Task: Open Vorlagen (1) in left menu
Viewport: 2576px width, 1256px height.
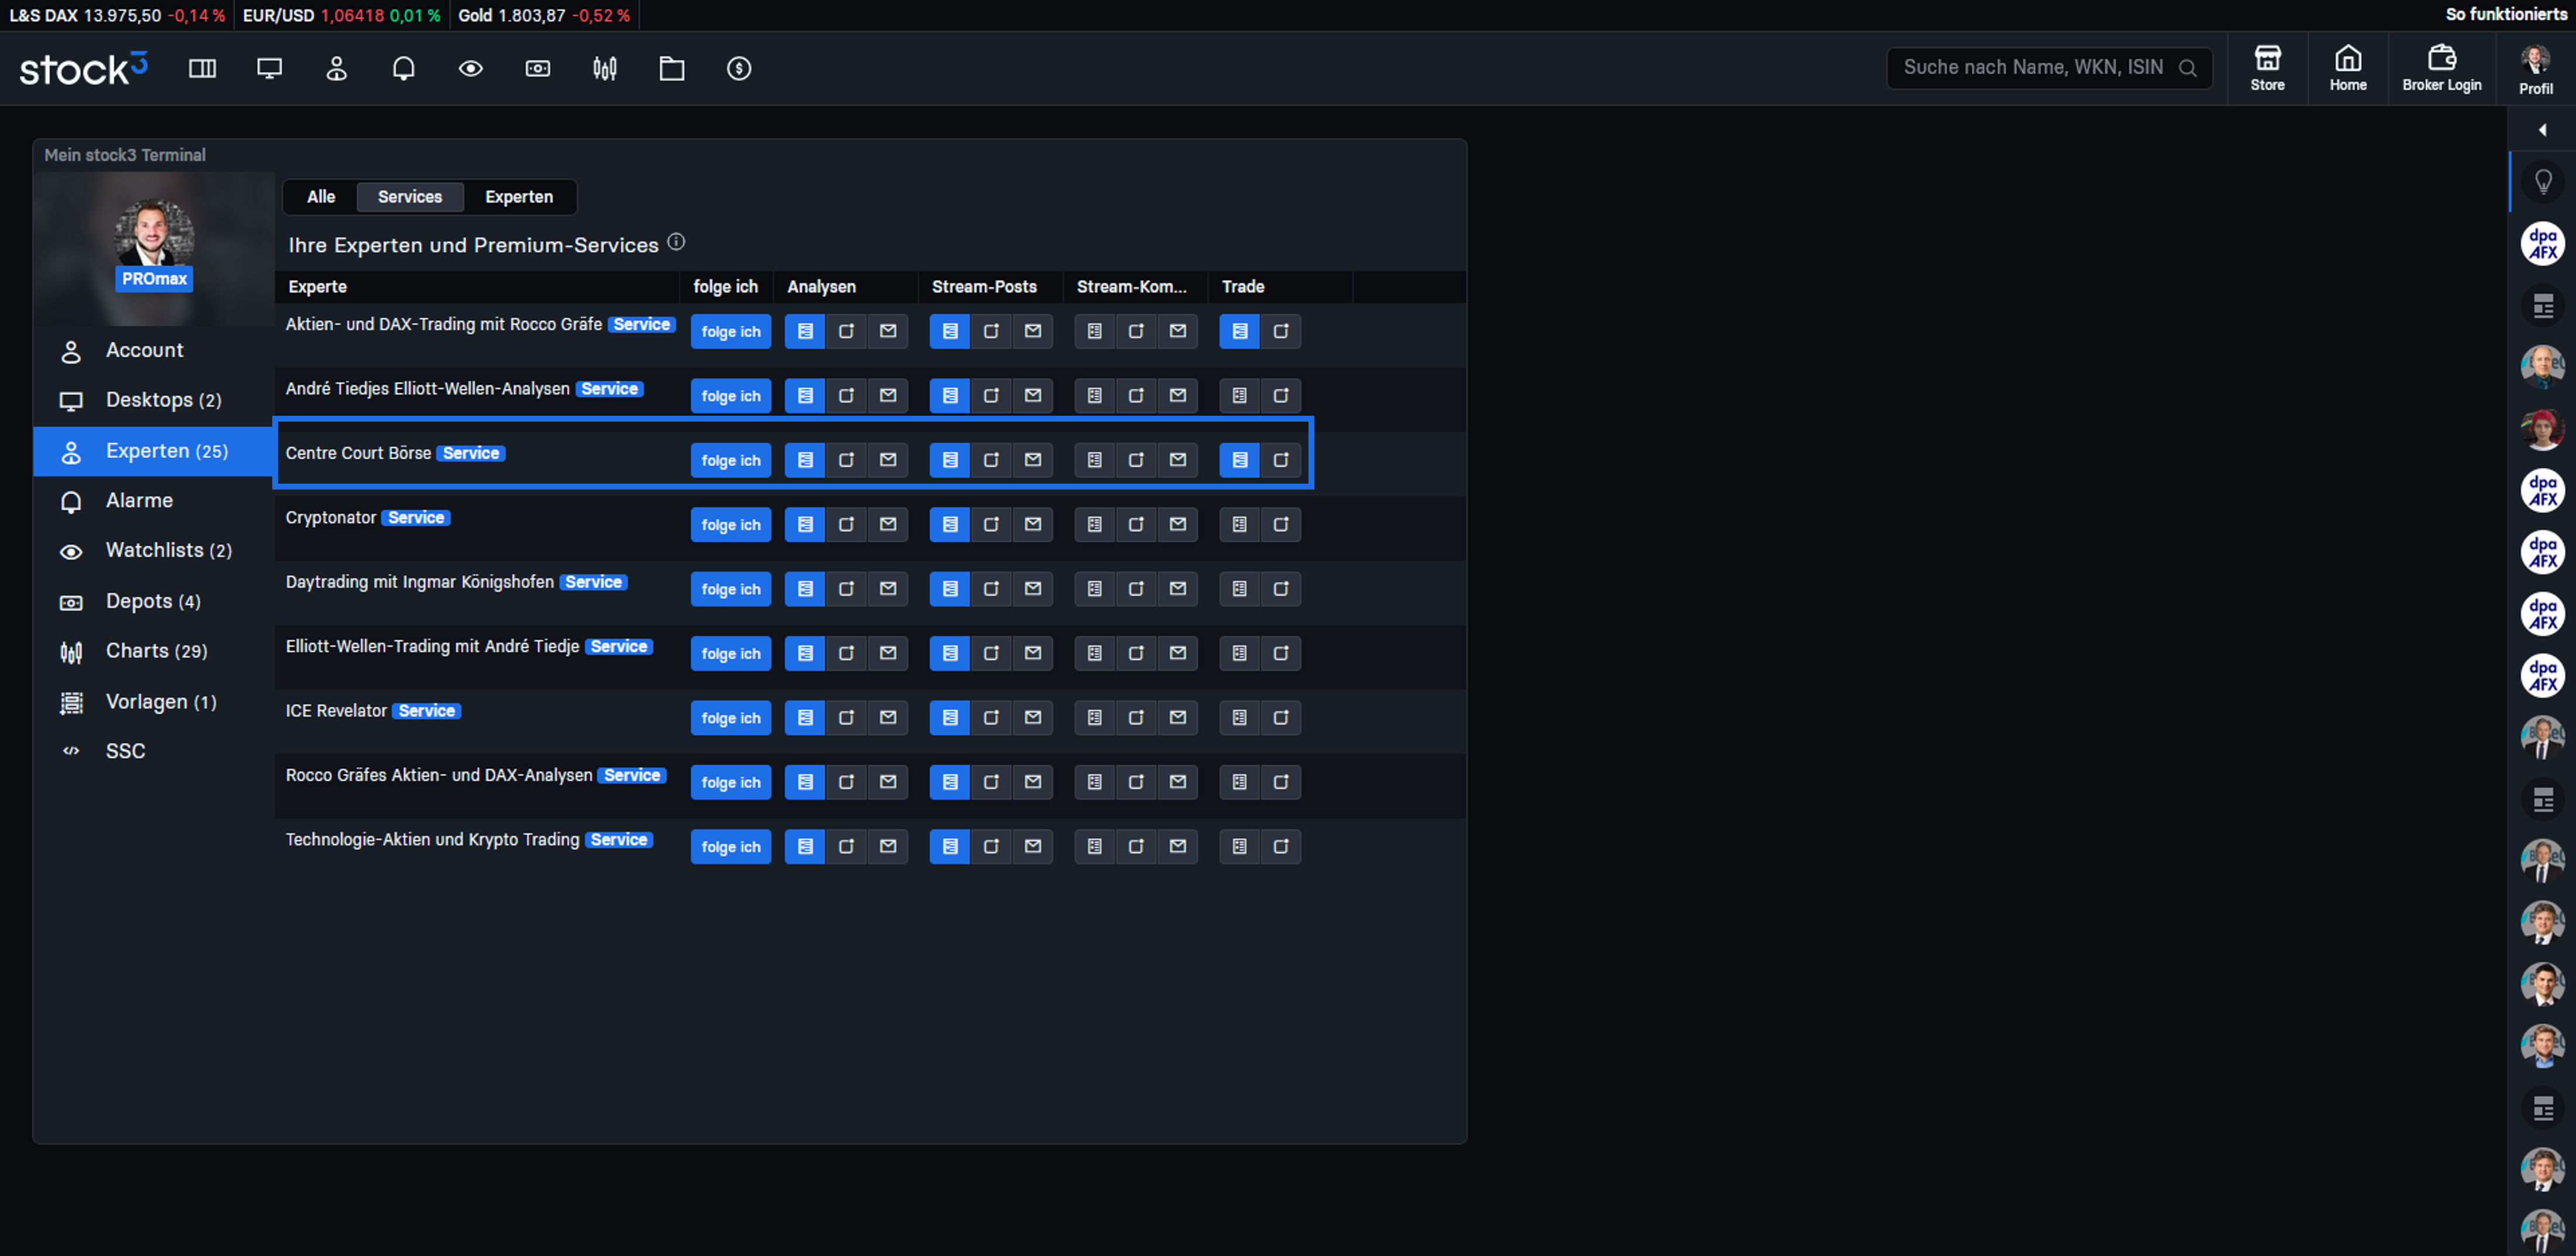Action: (x=154, y=702)
